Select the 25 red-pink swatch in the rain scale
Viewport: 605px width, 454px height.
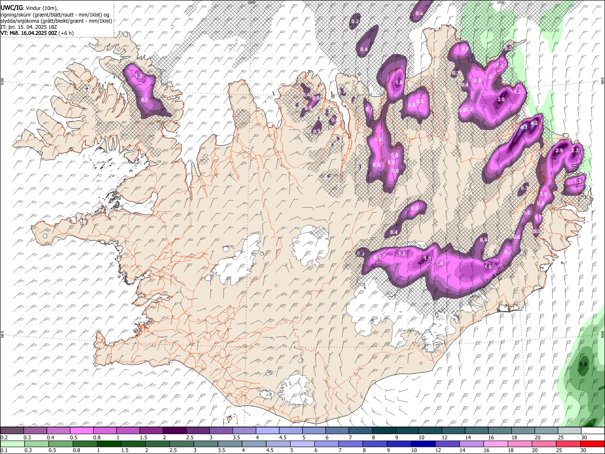(568, 444)
